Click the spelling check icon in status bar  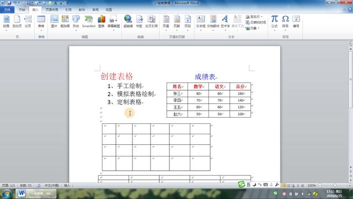click(38, 186)
